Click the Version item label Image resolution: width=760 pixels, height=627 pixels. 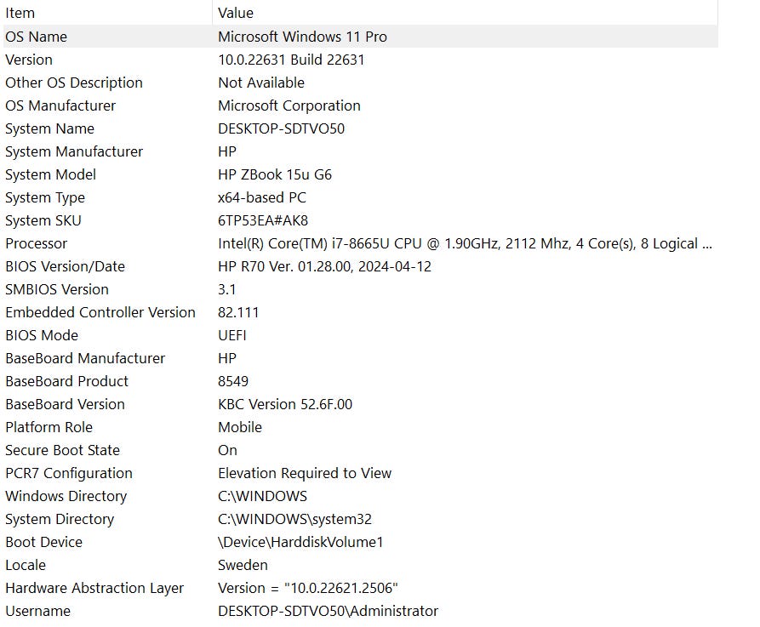pyautogui.click(x=29, y=60)
